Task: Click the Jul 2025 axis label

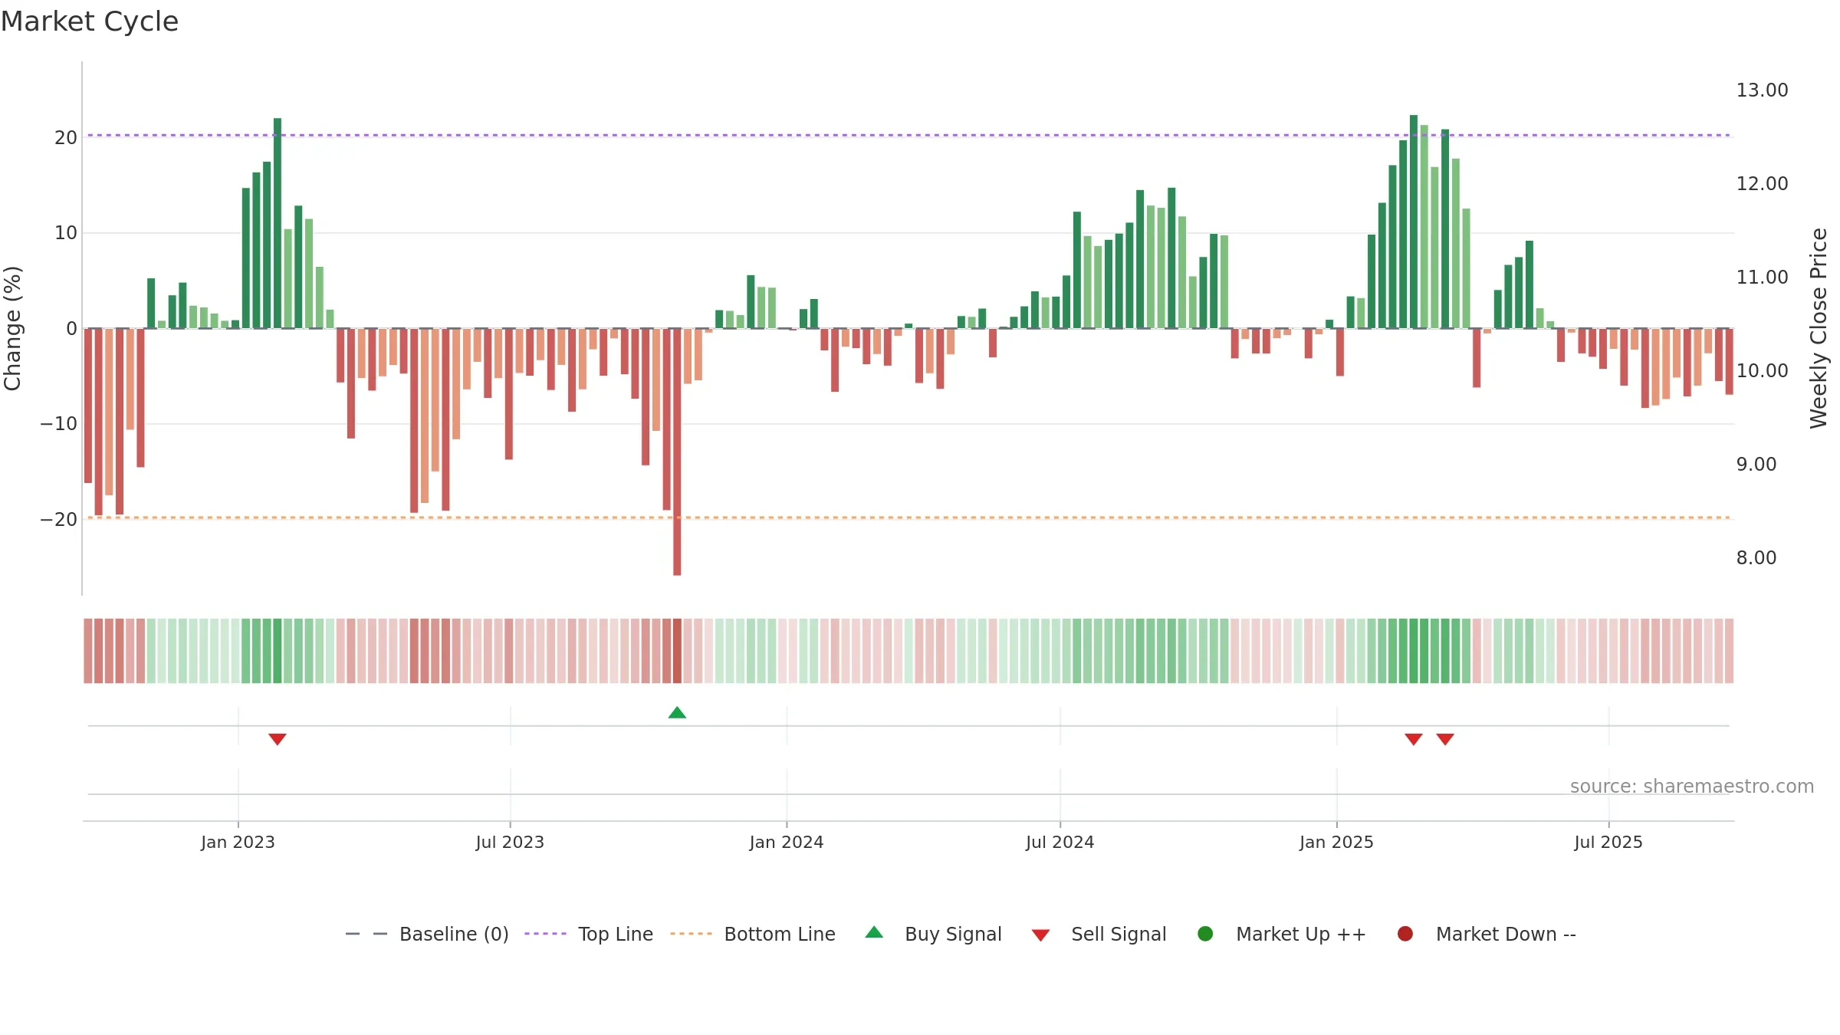Action: (1608, 843)
